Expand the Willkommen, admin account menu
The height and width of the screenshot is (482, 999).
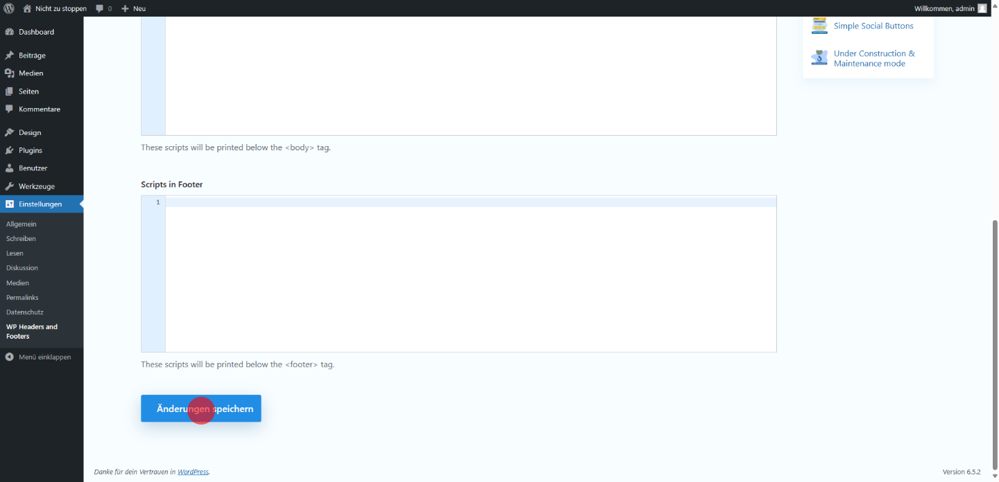943,8
